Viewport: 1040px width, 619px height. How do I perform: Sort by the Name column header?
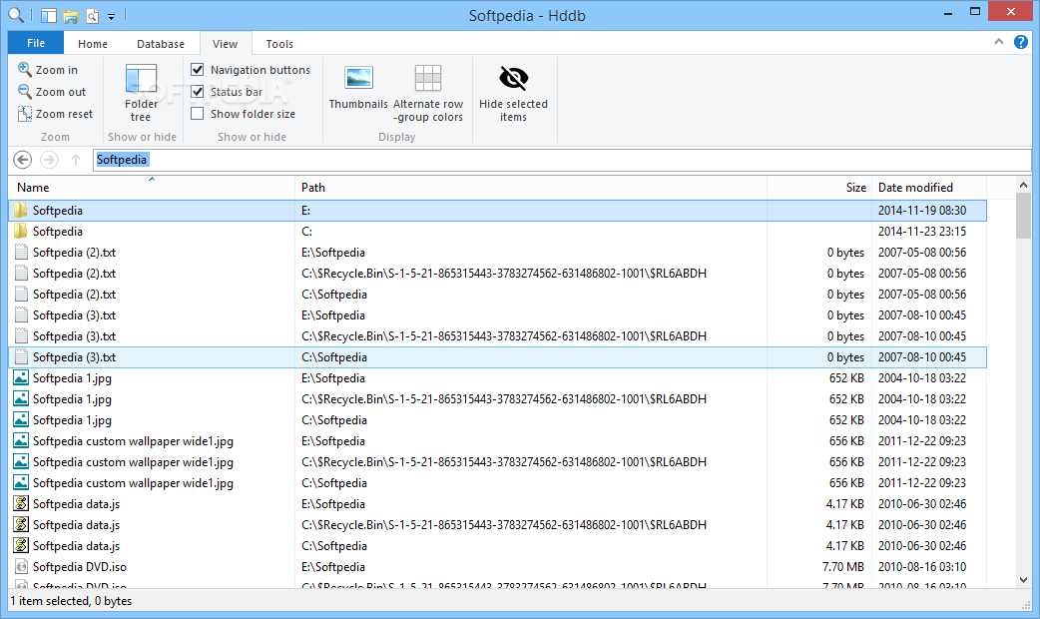152,188
